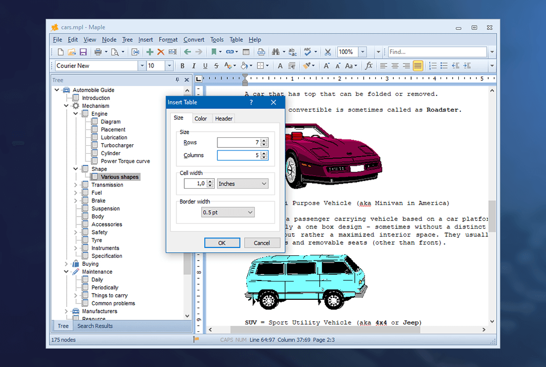Toggle right text alignment

coord(406,66)
